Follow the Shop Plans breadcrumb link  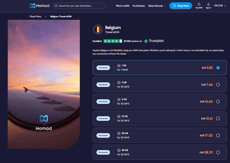click(35, 16)
